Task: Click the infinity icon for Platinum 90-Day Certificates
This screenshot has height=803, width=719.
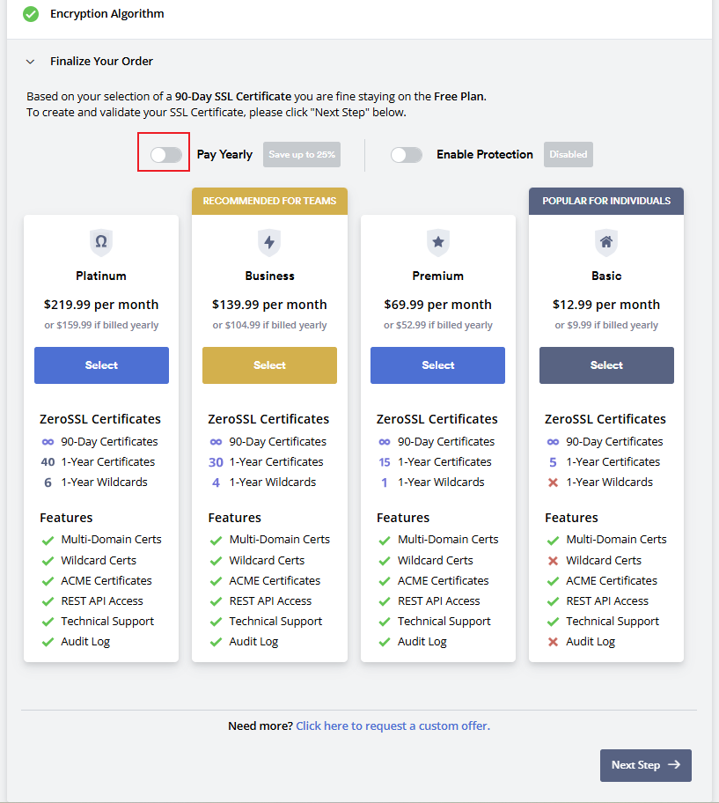Action: click(49, 441)
